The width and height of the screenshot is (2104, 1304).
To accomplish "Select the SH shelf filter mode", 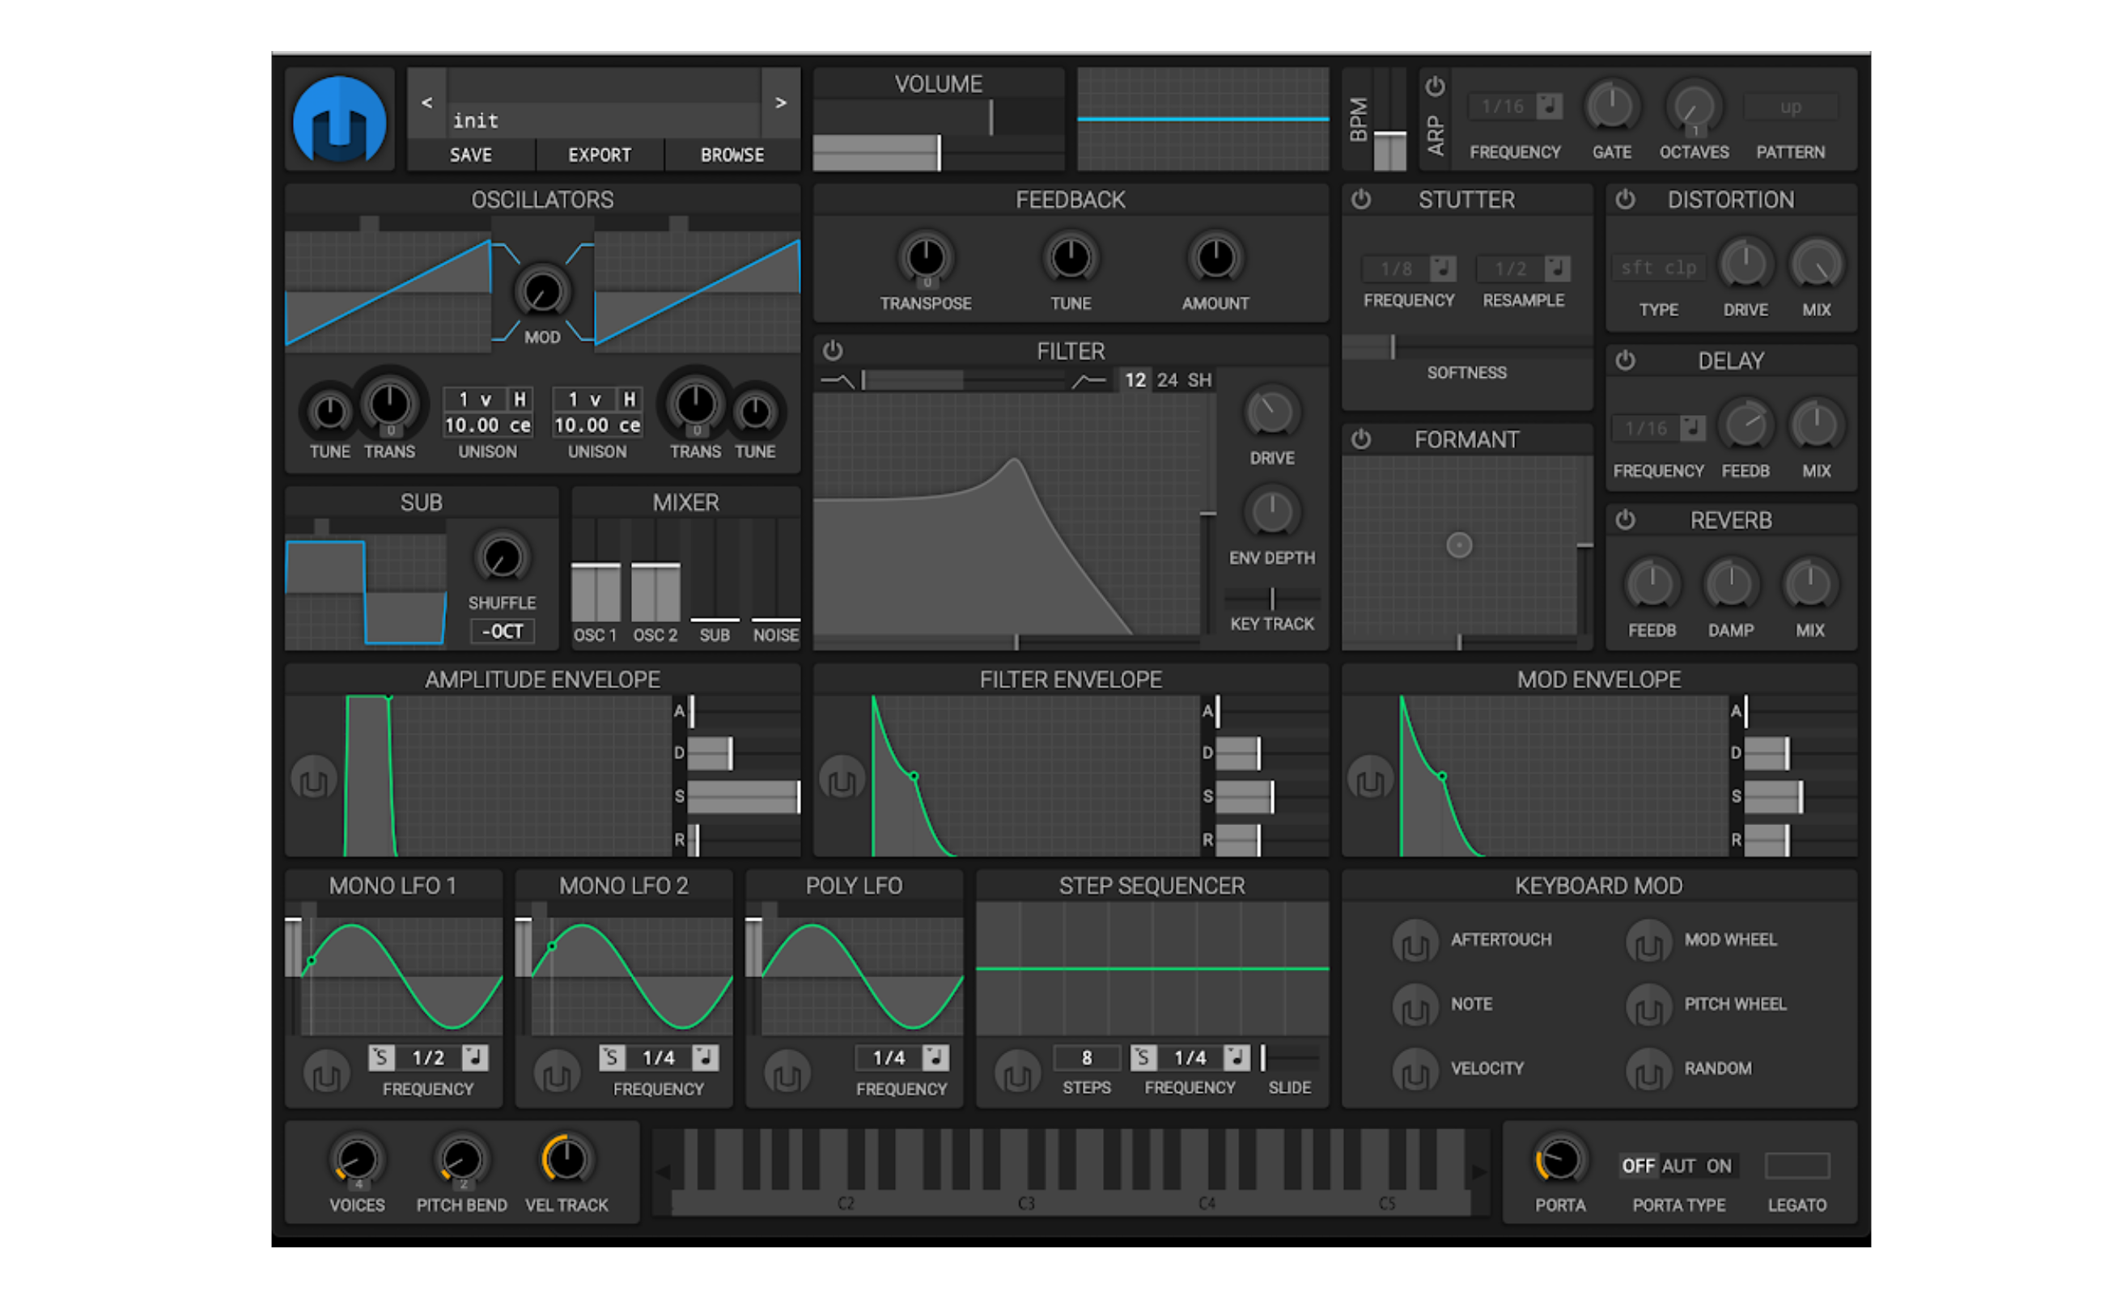I will [x=1199, y=380].
